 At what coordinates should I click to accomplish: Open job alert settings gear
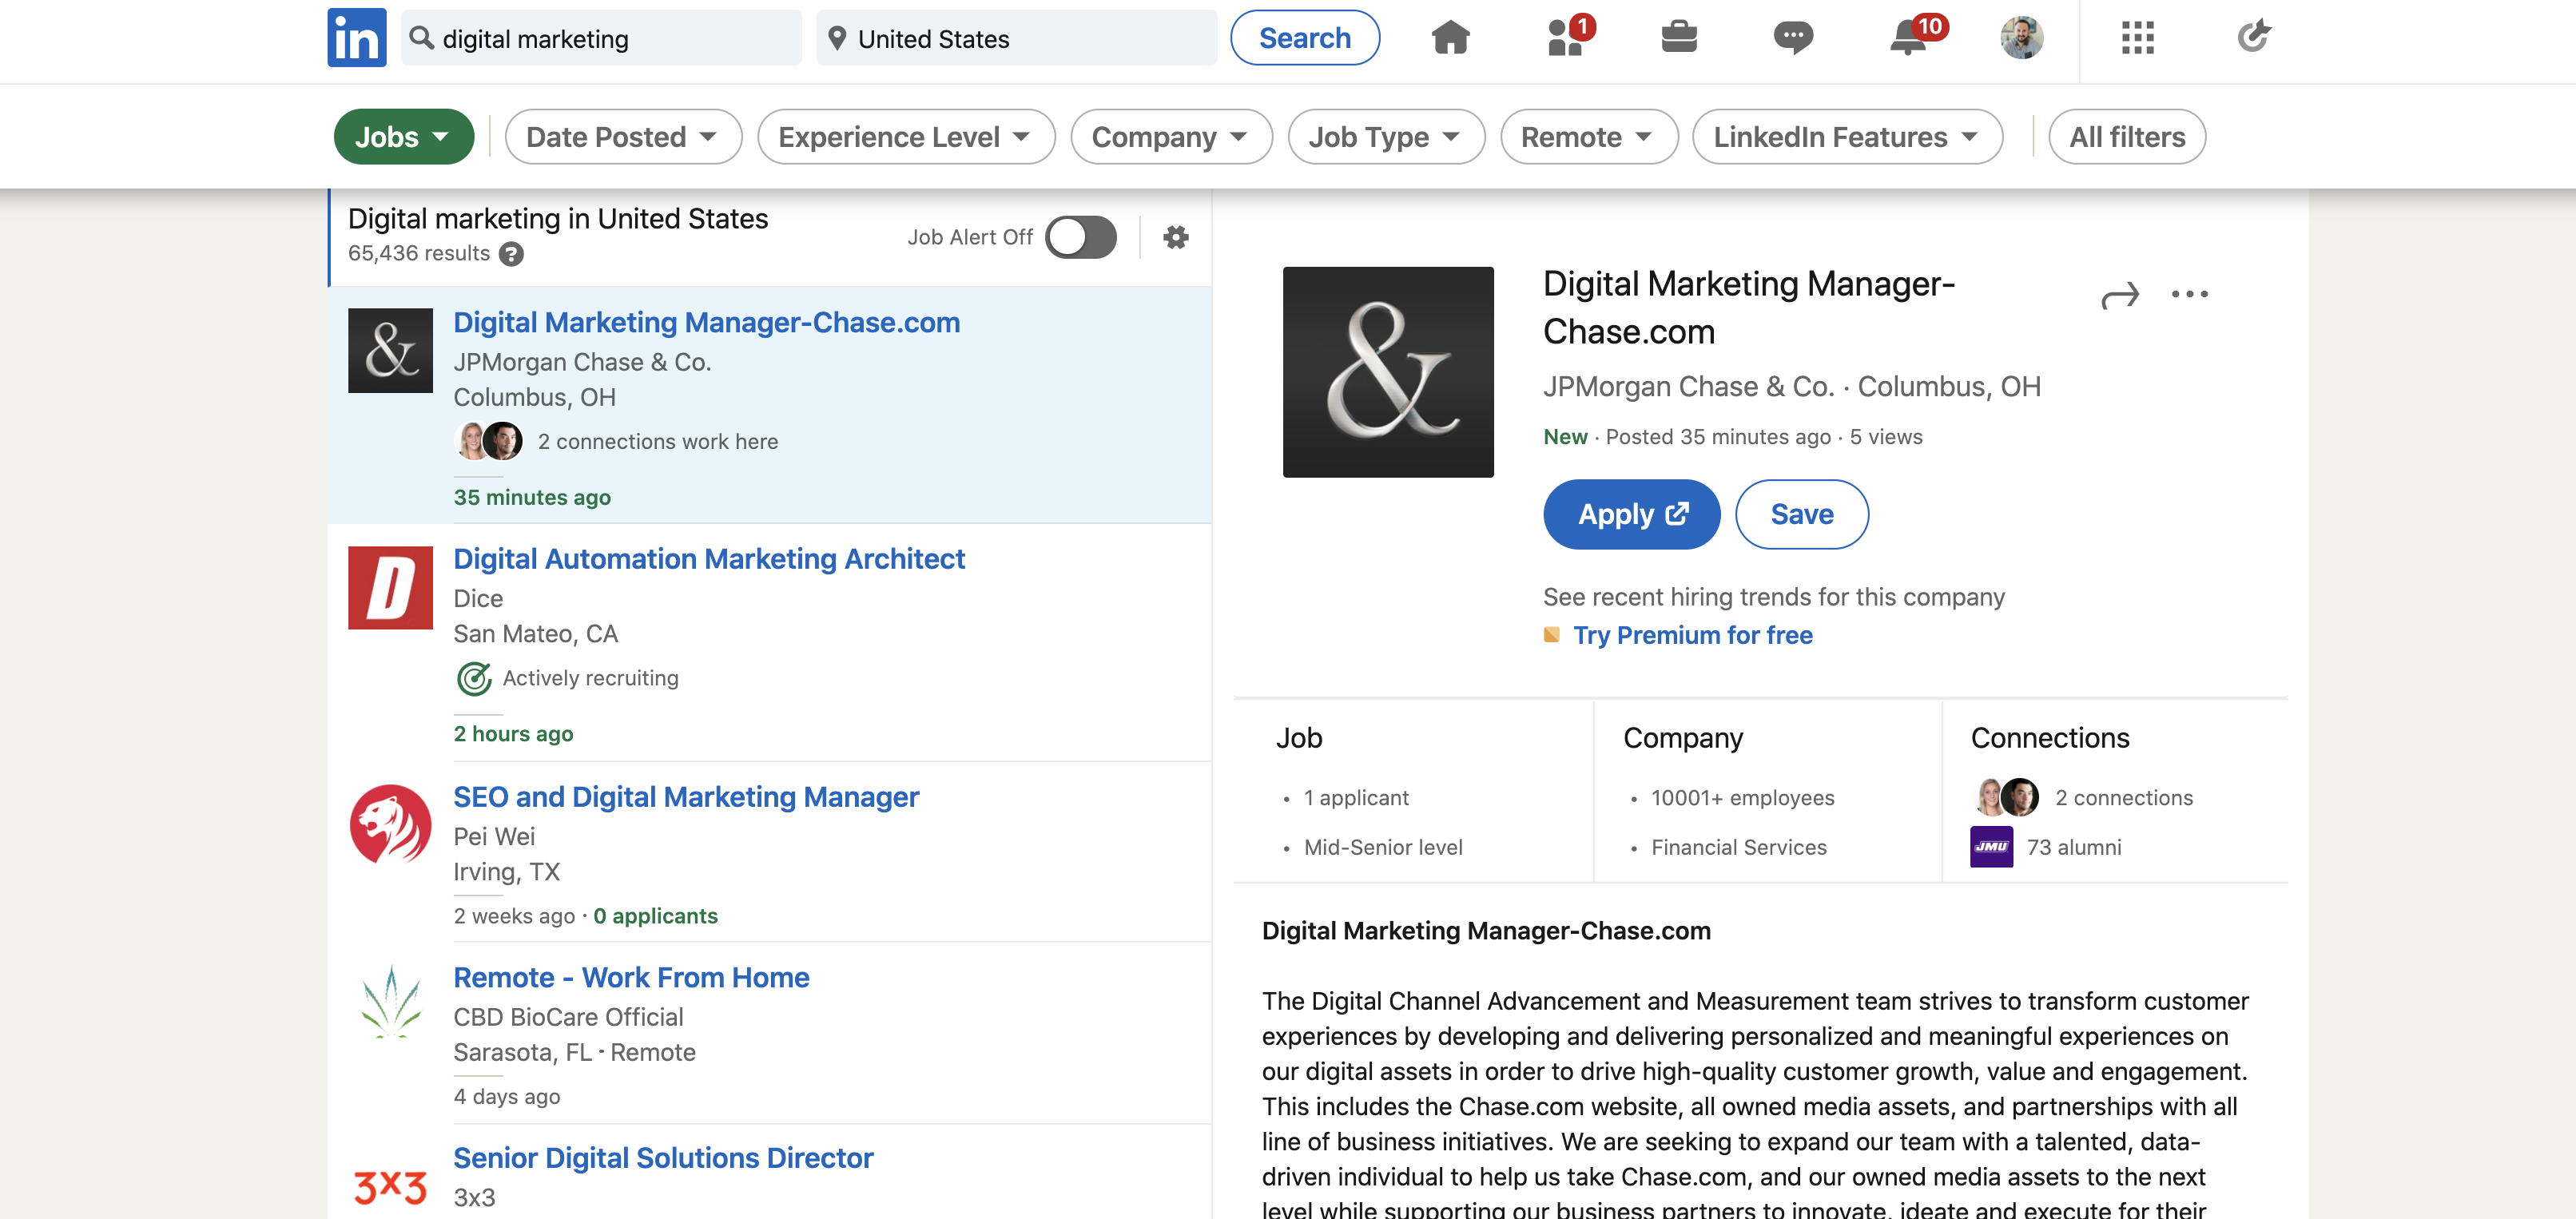[x=1176, y=237]
